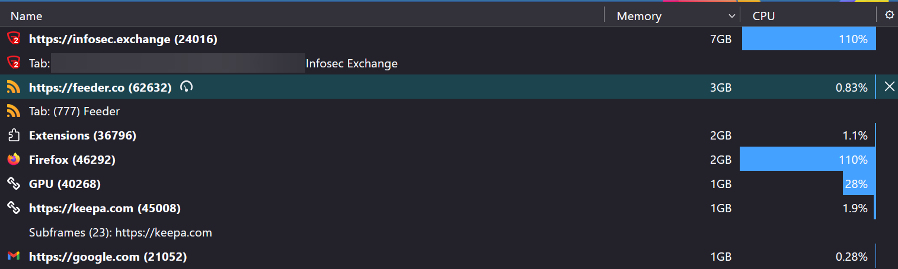Expand Subframes (23) keepa.com row
This screenshot has height=269, width=898.
[x=120, y=232]
